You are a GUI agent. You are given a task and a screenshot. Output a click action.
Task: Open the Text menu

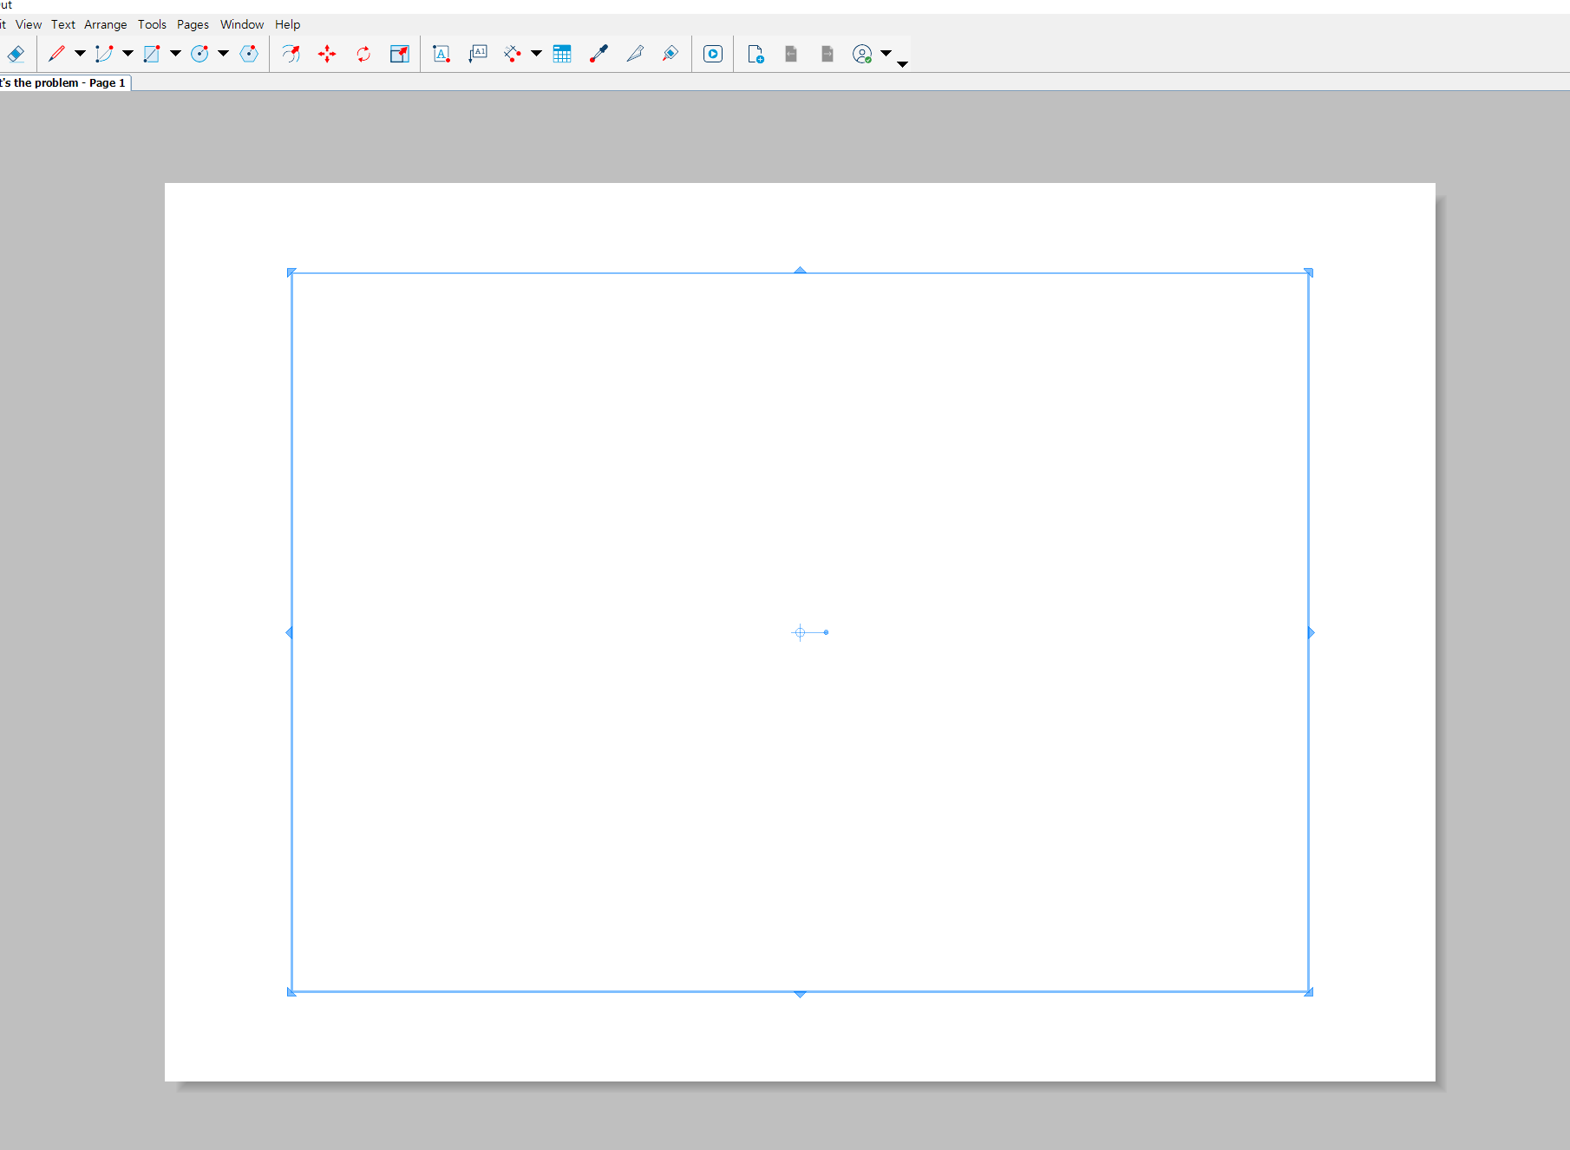63,24
